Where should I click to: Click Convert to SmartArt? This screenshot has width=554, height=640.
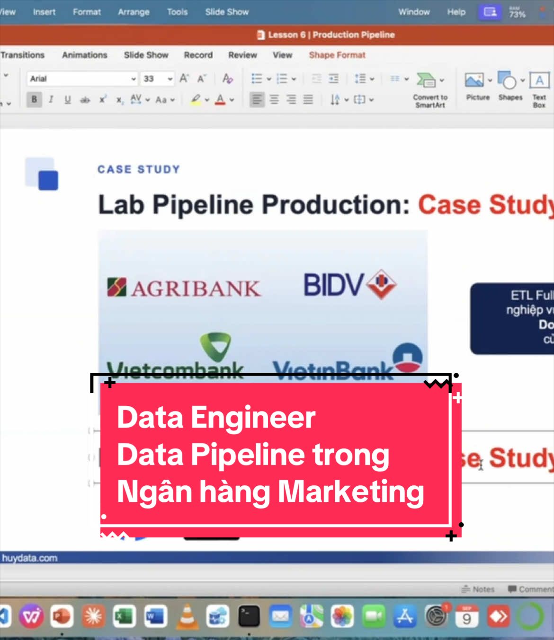[x=430, y=90]
